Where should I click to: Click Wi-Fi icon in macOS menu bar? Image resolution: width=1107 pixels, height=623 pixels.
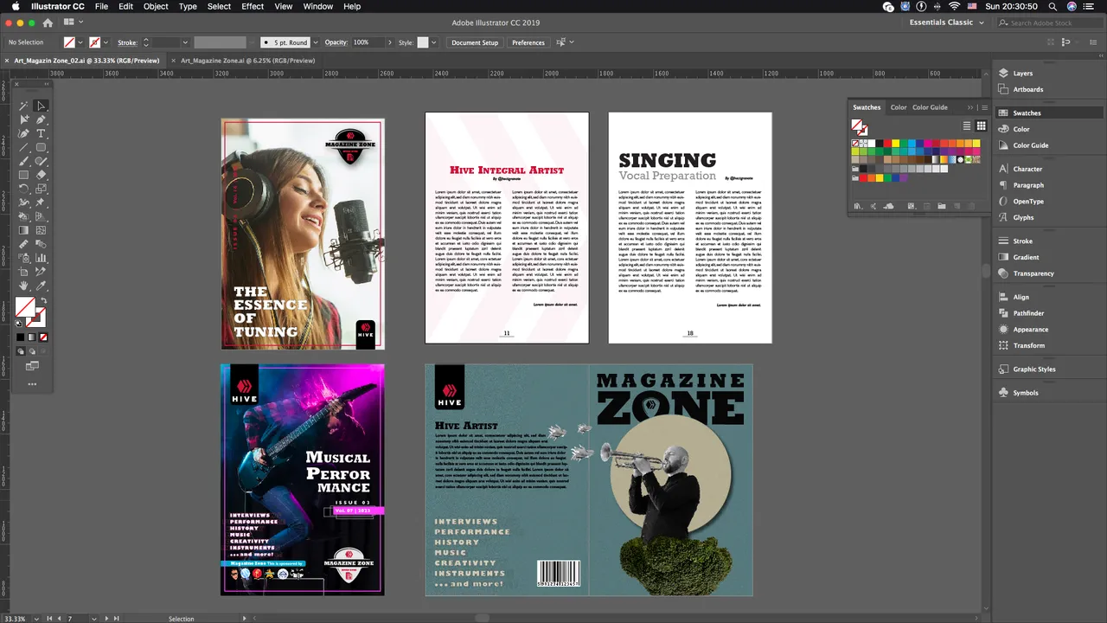click(954, 6)
